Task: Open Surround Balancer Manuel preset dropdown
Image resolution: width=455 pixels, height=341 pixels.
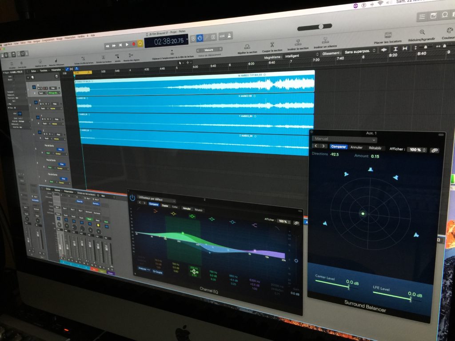Action: [345, 139]
